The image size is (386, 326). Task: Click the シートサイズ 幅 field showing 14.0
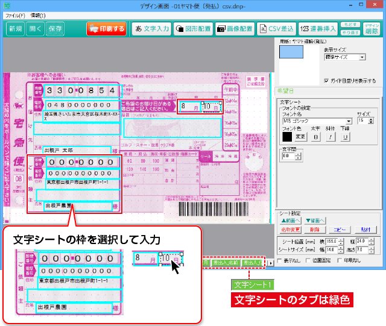pos(332,249)
